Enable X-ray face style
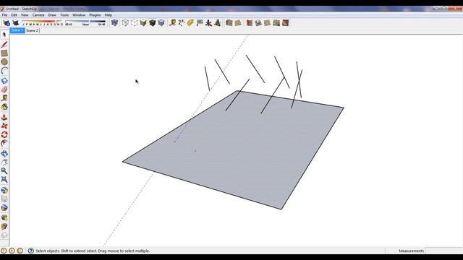This screenshot has width=463, height=260. (x=114, y=22)
